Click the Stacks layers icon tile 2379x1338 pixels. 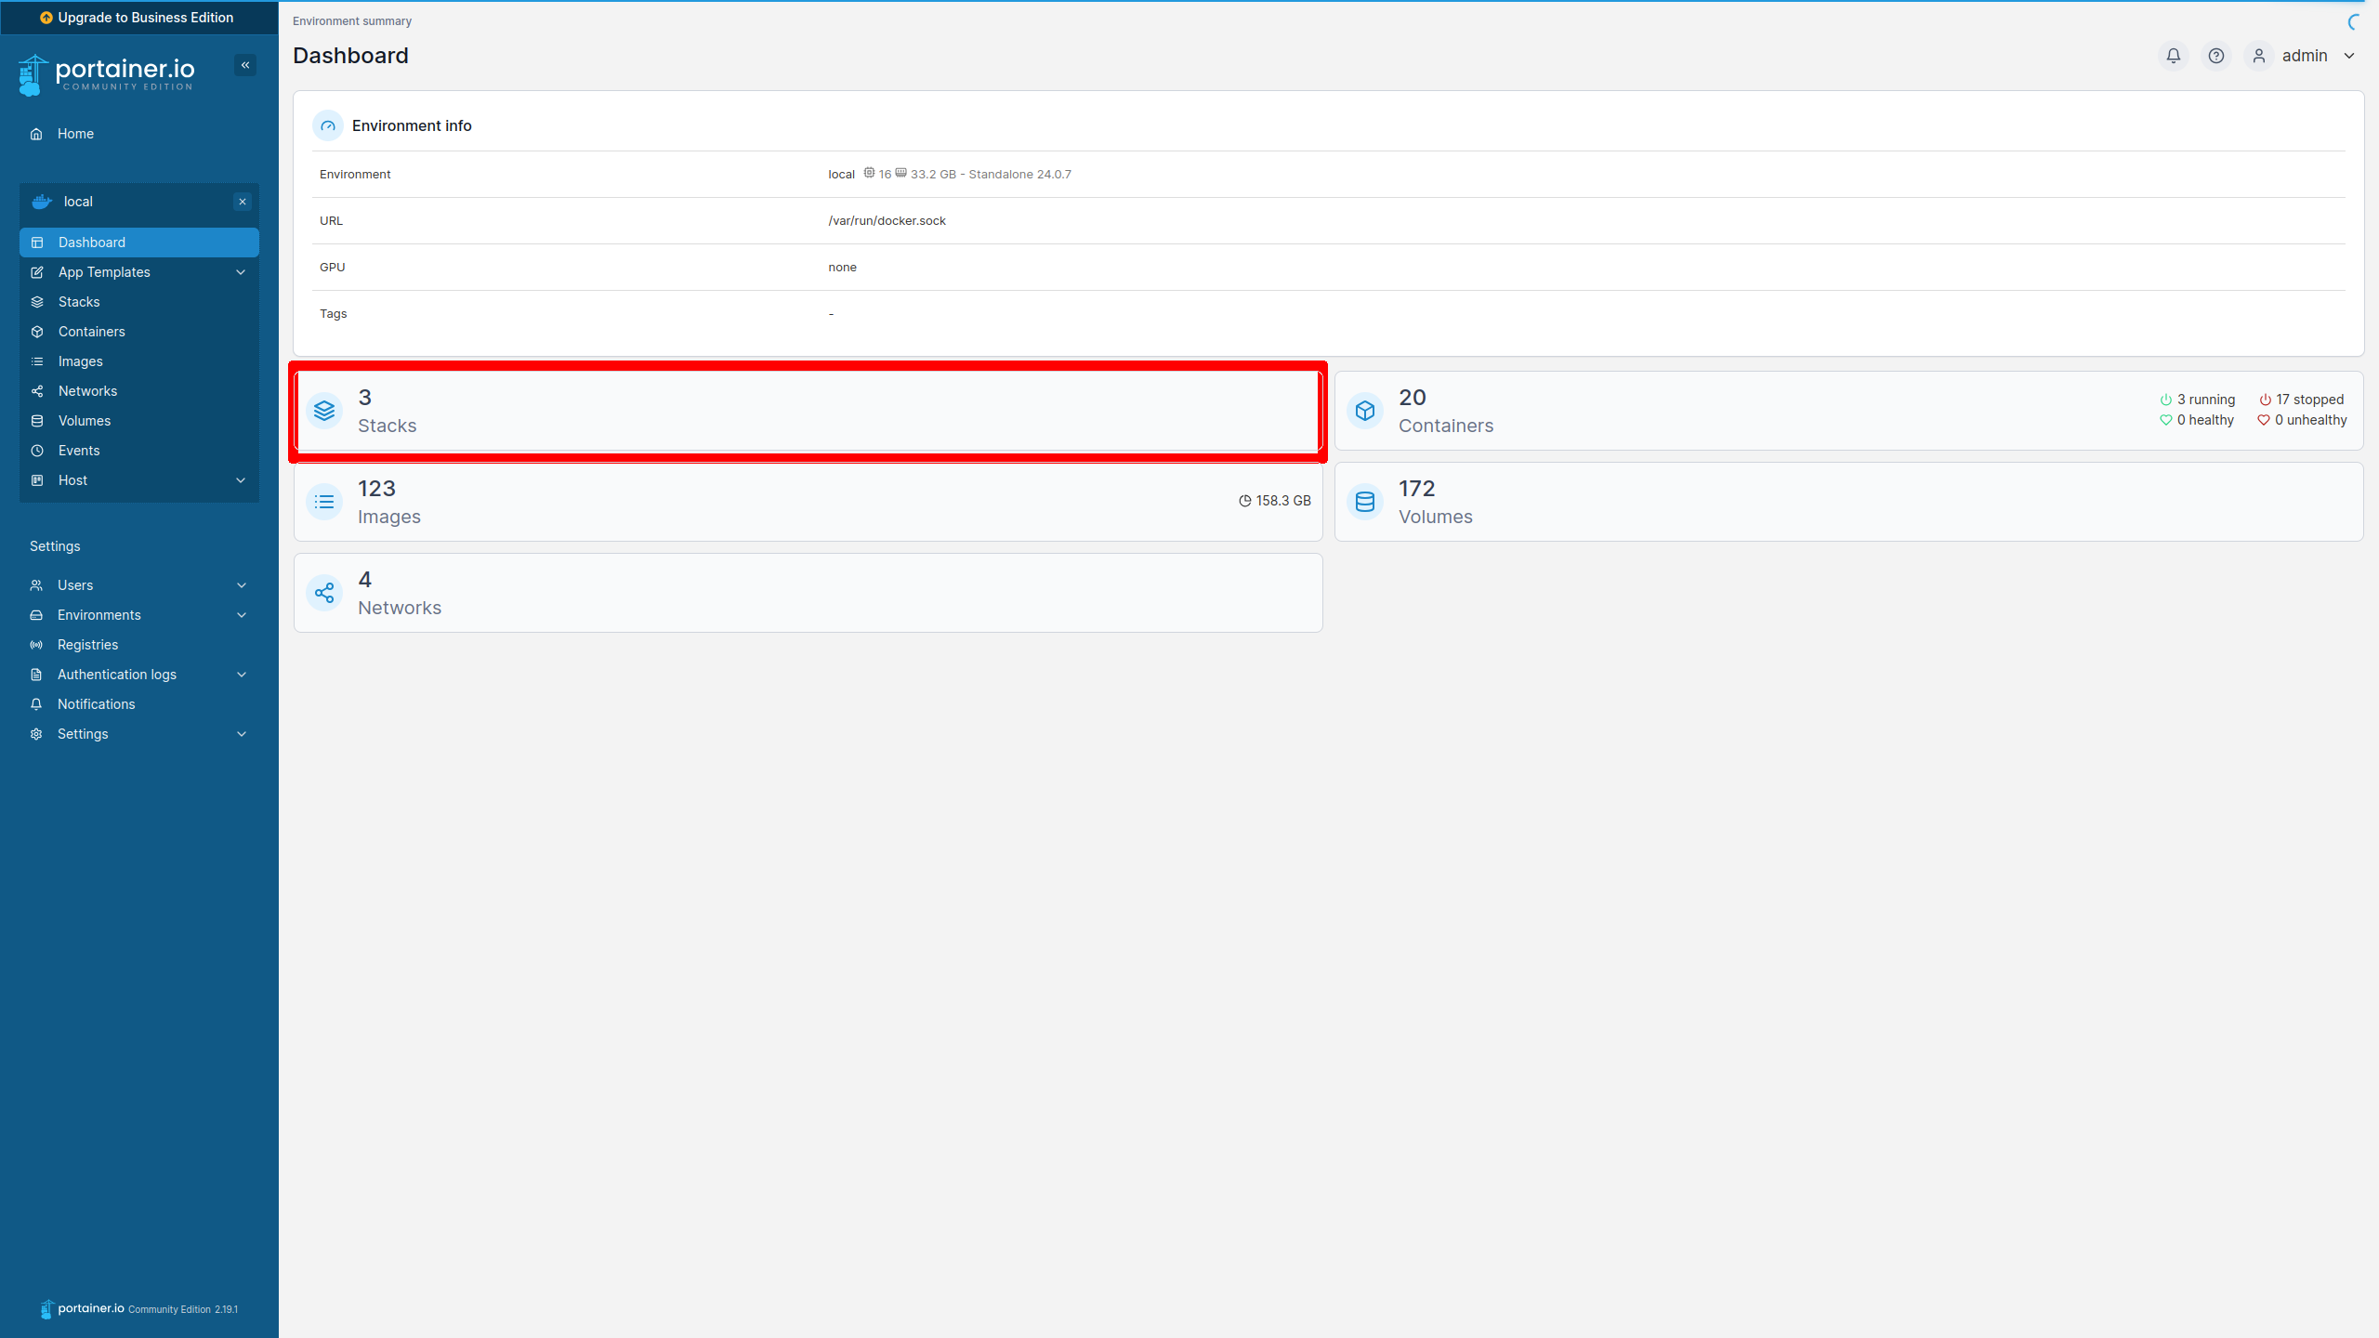coord(324,411)
